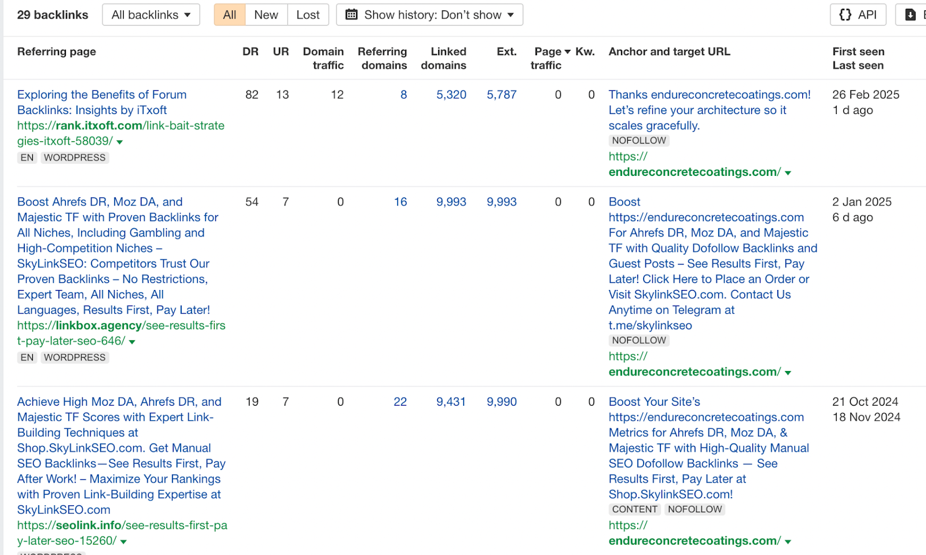The width and height of the screenshot is (926, 555).
Task: Click the 2 Jan 2025 date
Action: click(x=862, y=201)
